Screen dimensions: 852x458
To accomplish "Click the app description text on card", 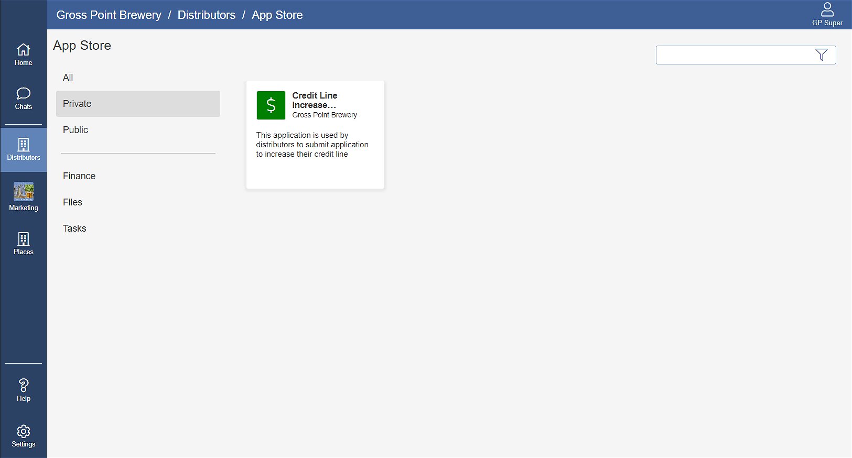I will pos(312,145).
